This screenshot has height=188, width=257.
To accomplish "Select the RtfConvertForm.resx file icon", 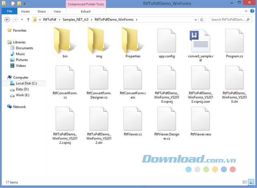I will [133, 77].
